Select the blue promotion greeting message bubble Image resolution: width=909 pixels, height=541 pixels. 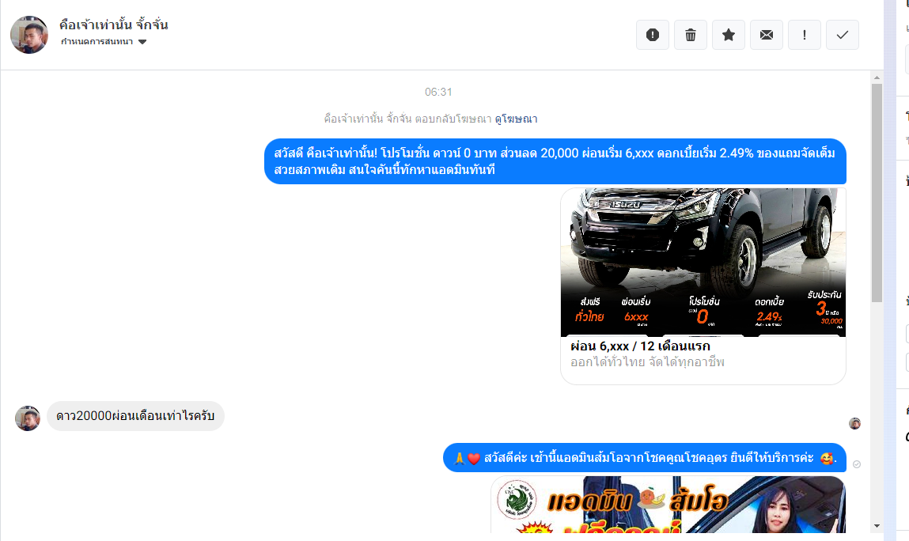[x=555, y=161]
